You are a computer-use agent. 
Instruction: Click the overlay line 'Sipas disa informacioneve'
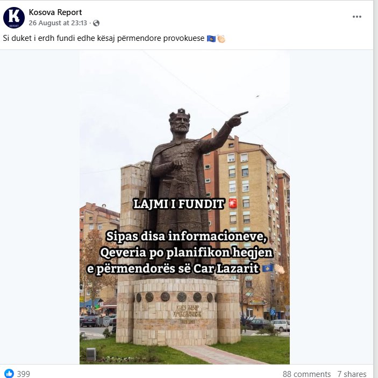click(187, 236)
